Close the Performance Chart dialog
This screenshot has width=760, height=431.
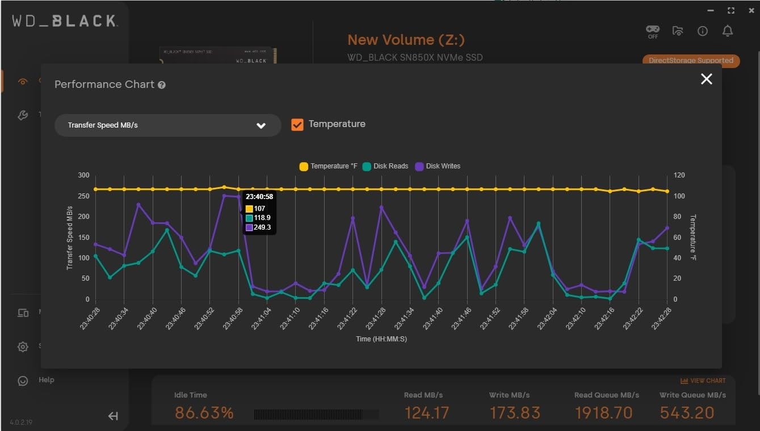tap(706, 79)
